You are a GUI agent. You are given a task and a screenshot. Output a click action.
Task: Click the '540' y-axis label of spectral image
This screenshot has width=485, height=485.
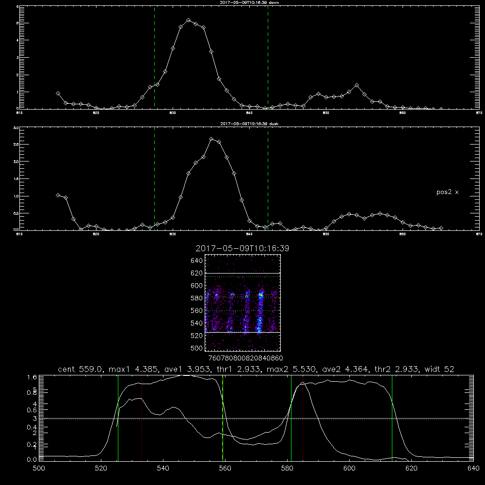(197, 323)
